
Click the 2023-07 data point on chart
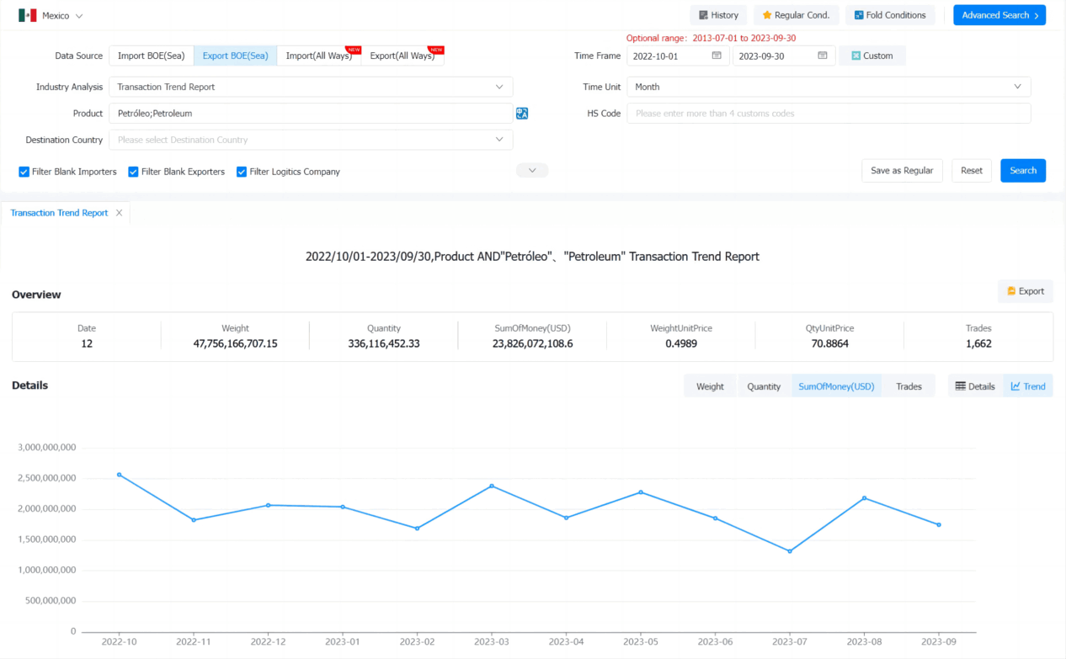[790, 551]
